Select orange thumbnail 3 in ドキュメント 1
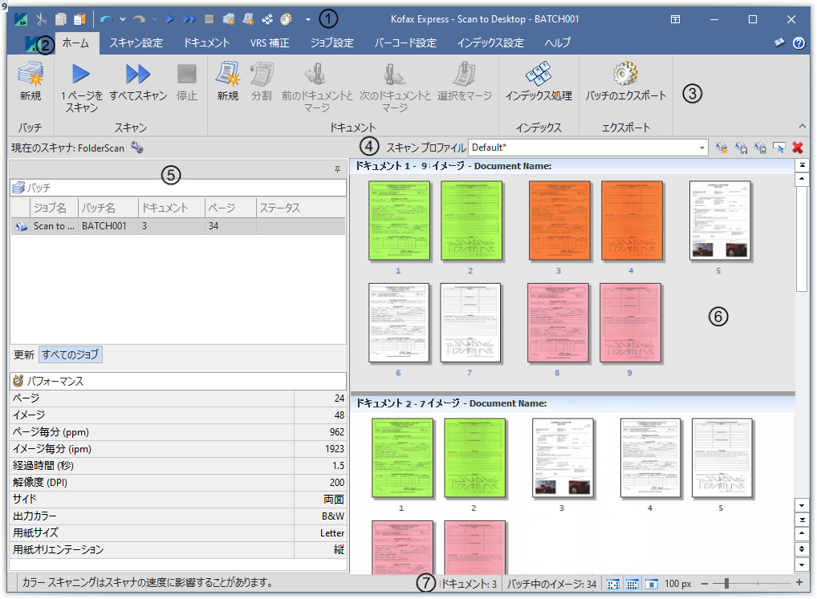 pyautogui.click(x=559, y=221)
